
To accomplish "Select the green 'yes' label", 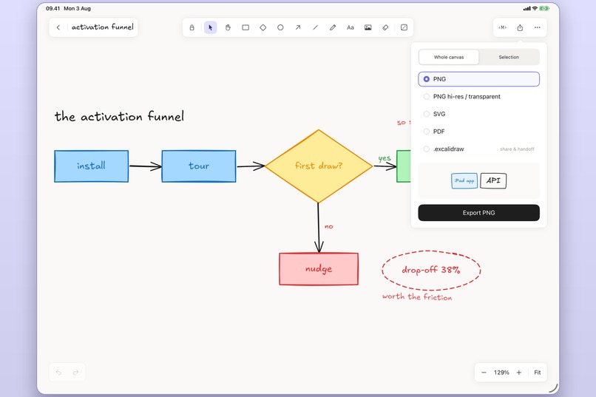I will tap(385, 158).
